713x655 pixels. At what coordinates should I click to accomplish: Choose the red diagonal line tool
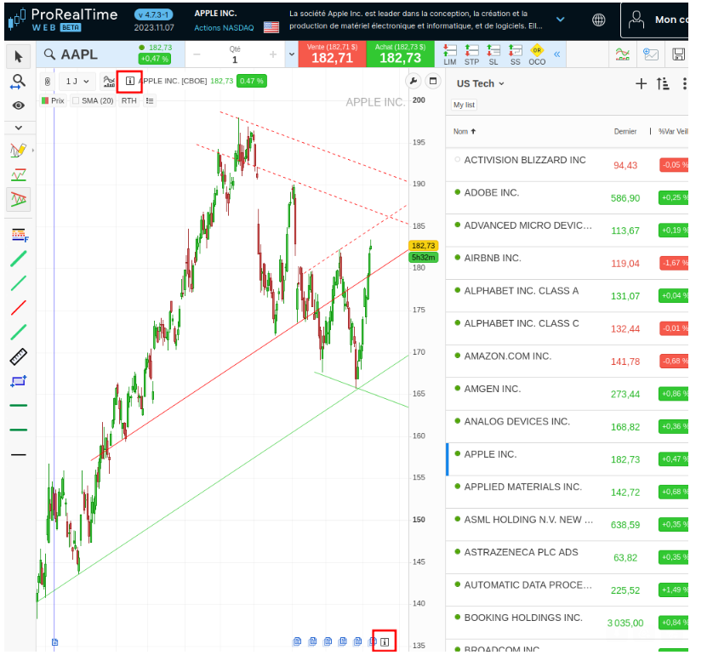pos(18,308)
